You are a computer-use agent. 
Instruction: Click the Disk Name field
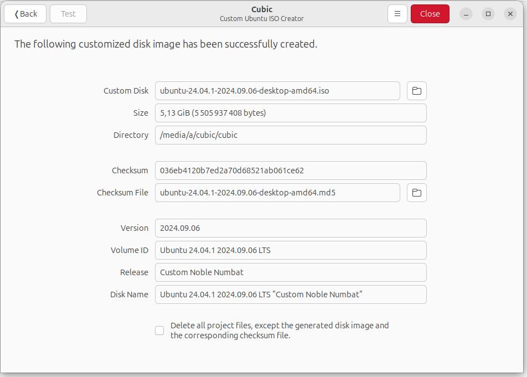pos(291,295)
